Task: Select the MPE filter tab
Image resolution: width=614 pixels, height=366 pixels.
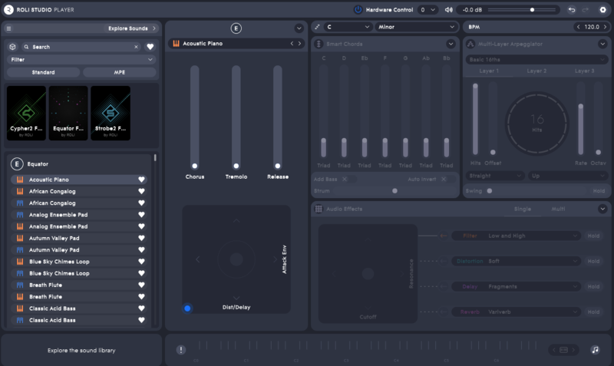Action: pyautogui.click(x=119, y=72)
